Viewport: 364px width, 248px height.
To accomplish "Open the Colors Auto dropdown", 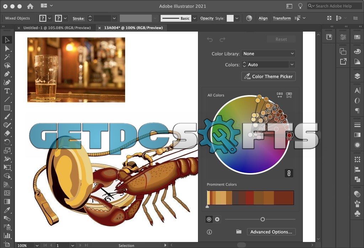I will pyautogui.click(x=292, y=65).
